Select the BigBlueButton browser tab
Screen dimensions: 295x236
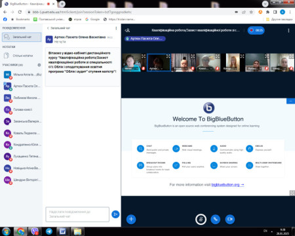29,4
